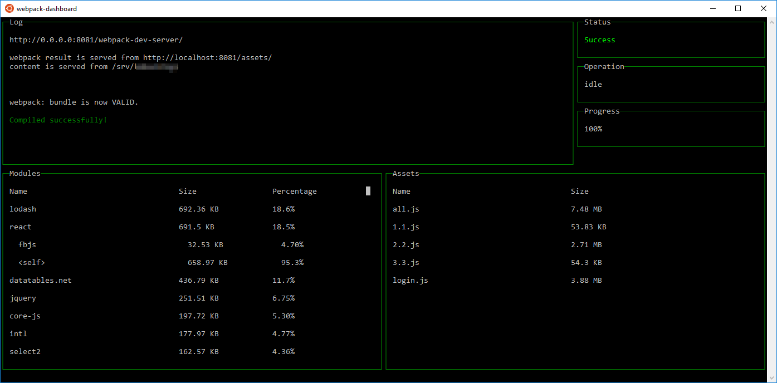Click the Modules Size column header
Image resolution: width=777 pixels, height=383 pixels.
[x=188, y=191]
